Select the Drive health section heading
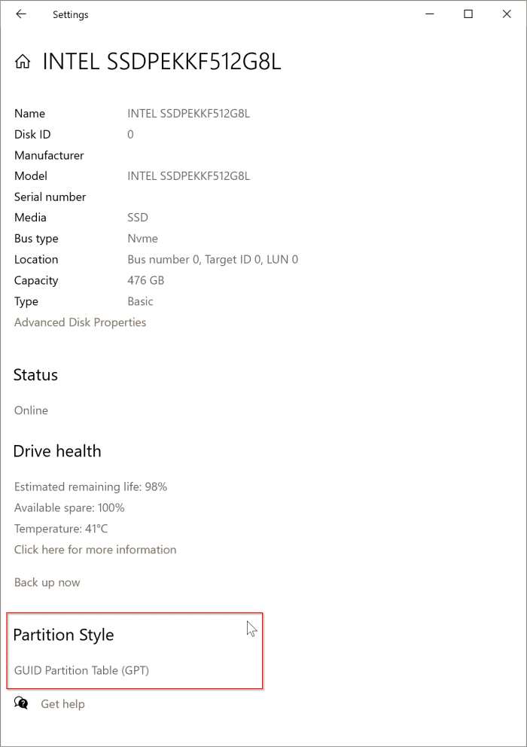 pyautogui.click(x=57, y=451)
